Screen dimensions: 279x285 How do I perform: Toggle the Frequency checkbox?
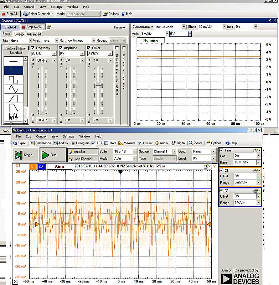tap(33, 48)
